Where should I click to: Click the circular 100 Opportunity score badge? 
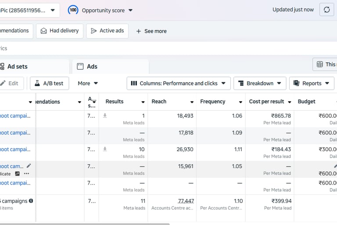click(x=73, y=10)
